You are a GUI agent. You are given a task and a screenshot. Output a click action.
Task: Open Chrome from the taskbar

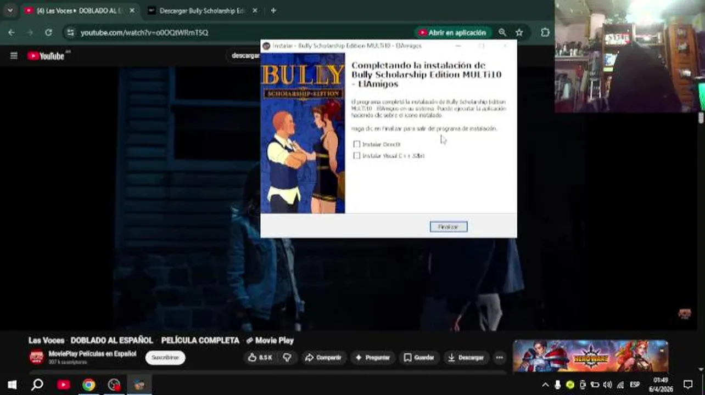click(x=89, y=385)
